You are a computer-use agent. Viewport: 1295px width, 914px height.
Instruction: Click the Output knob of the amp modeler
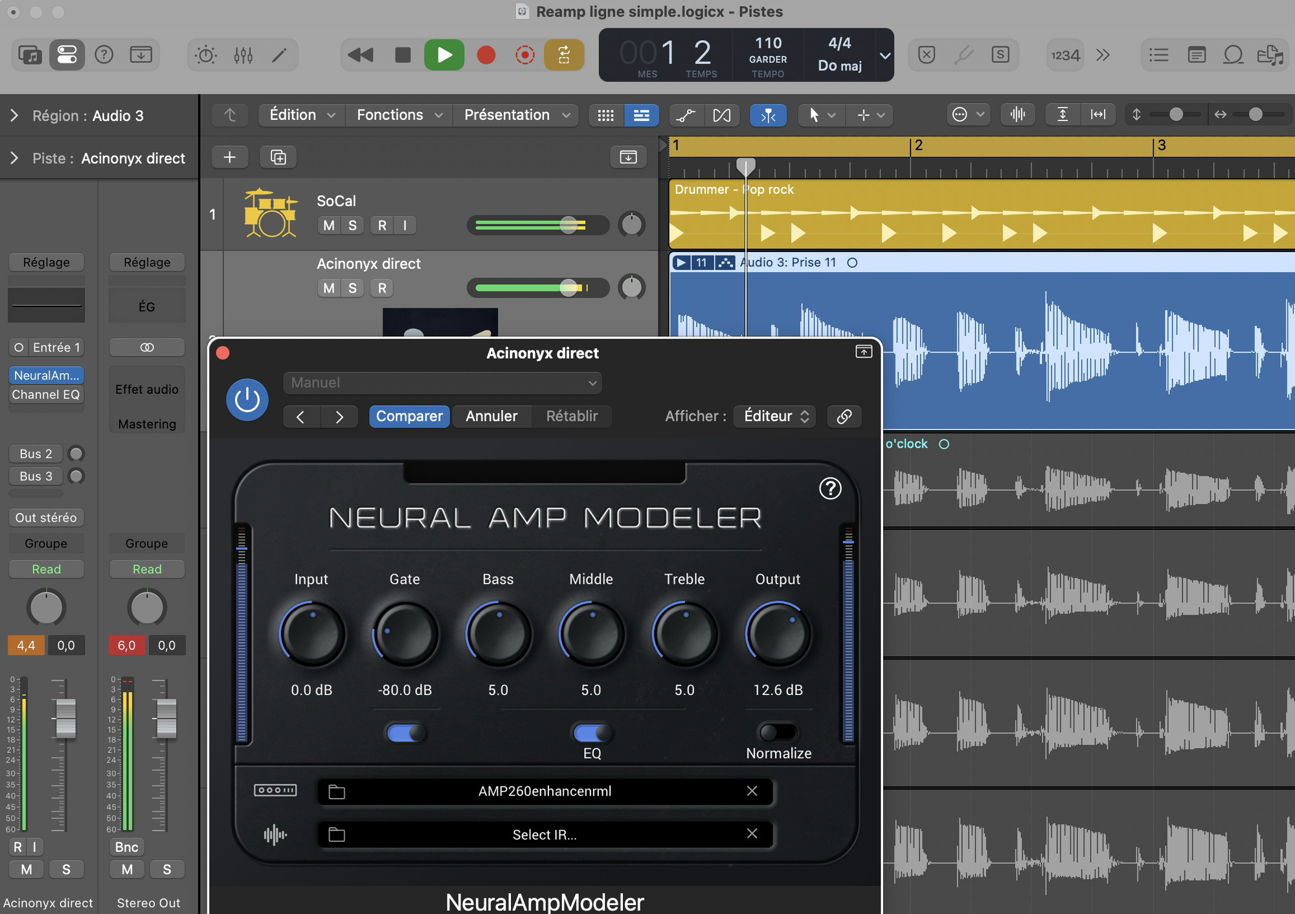[778, 634]
